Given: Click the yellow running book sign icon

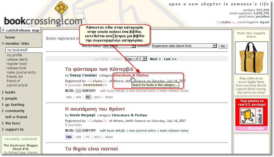Looking at the screenshot, I should coord(62,10).
